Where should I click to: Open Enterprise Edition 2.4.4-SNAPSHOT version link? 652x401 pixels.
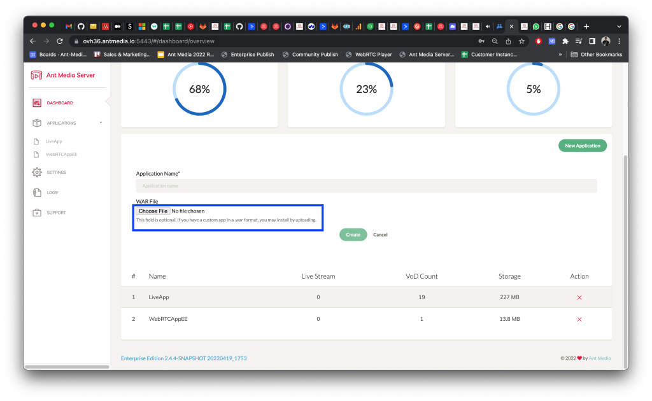[x=184, y=358]
